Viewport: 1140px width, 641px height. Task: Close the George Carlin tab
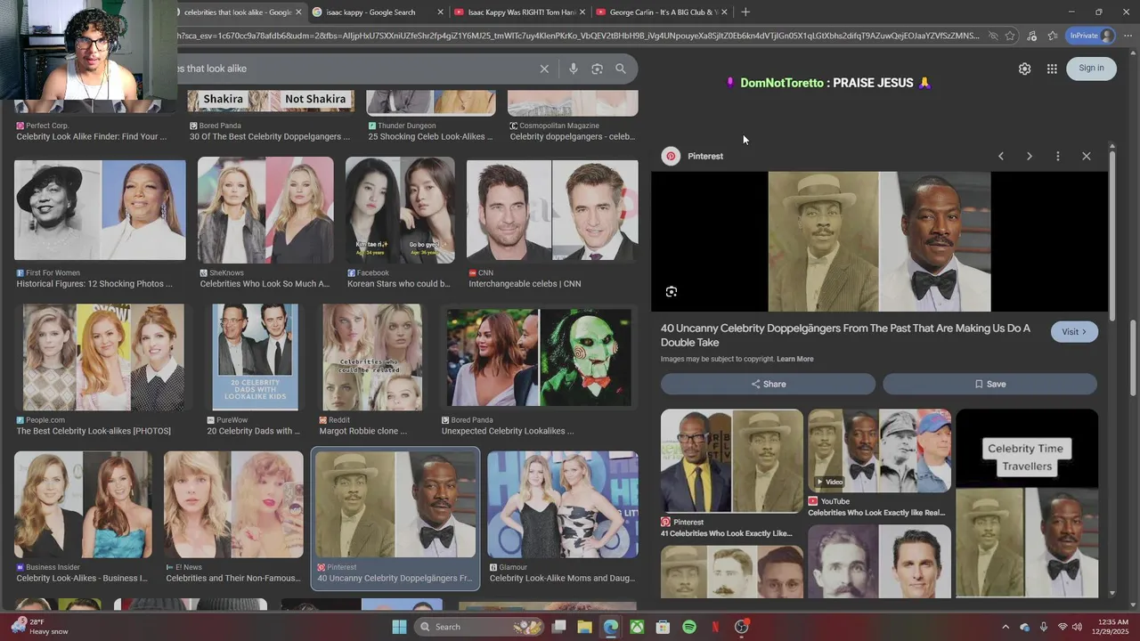(x=724, y=12)
